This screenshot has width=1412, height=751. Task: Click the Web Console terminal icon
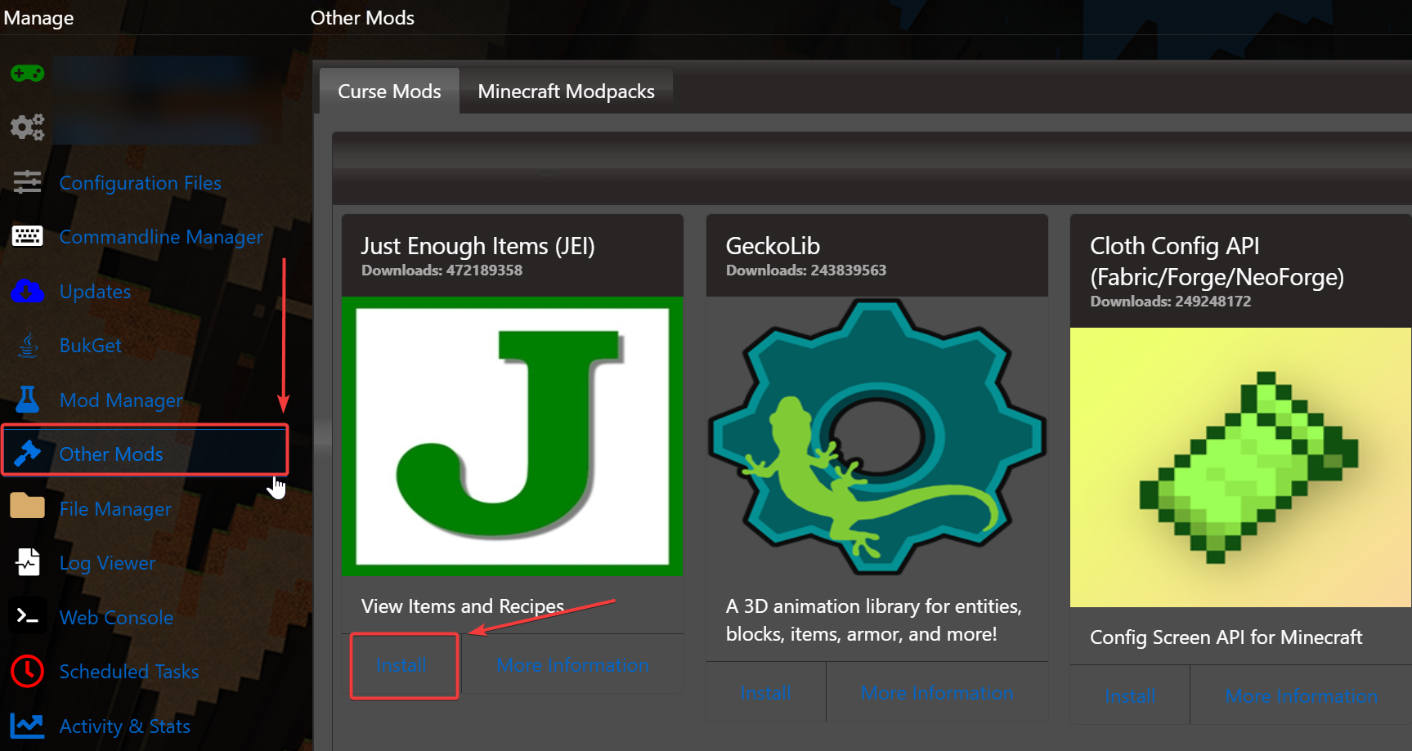point(27,617)
